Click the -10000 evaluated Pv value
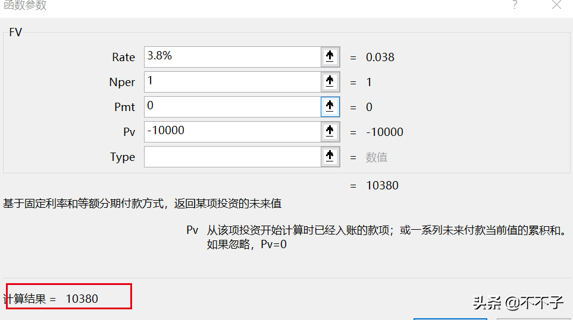Screen dimensions: 573x320 [x=384, y=132]
